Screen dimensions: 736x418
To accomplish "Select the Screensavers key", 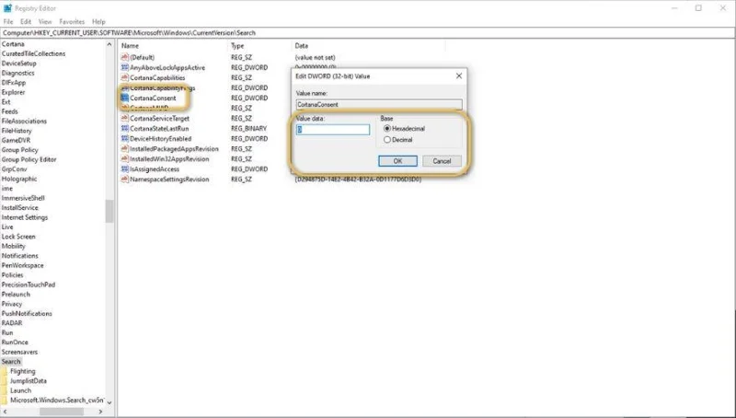I will [x=19, y=352].
